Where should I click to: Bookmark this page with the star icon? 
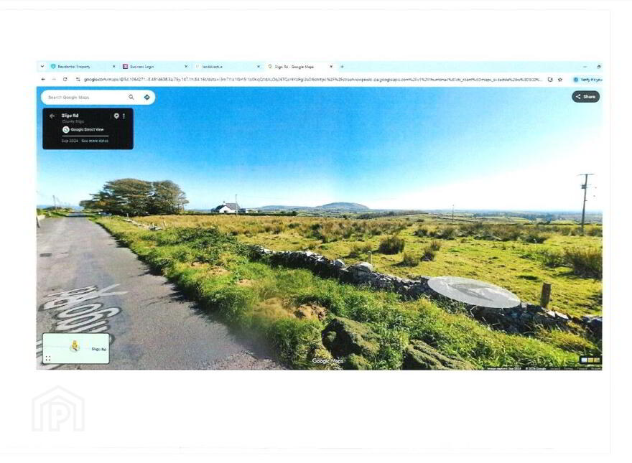560,80
